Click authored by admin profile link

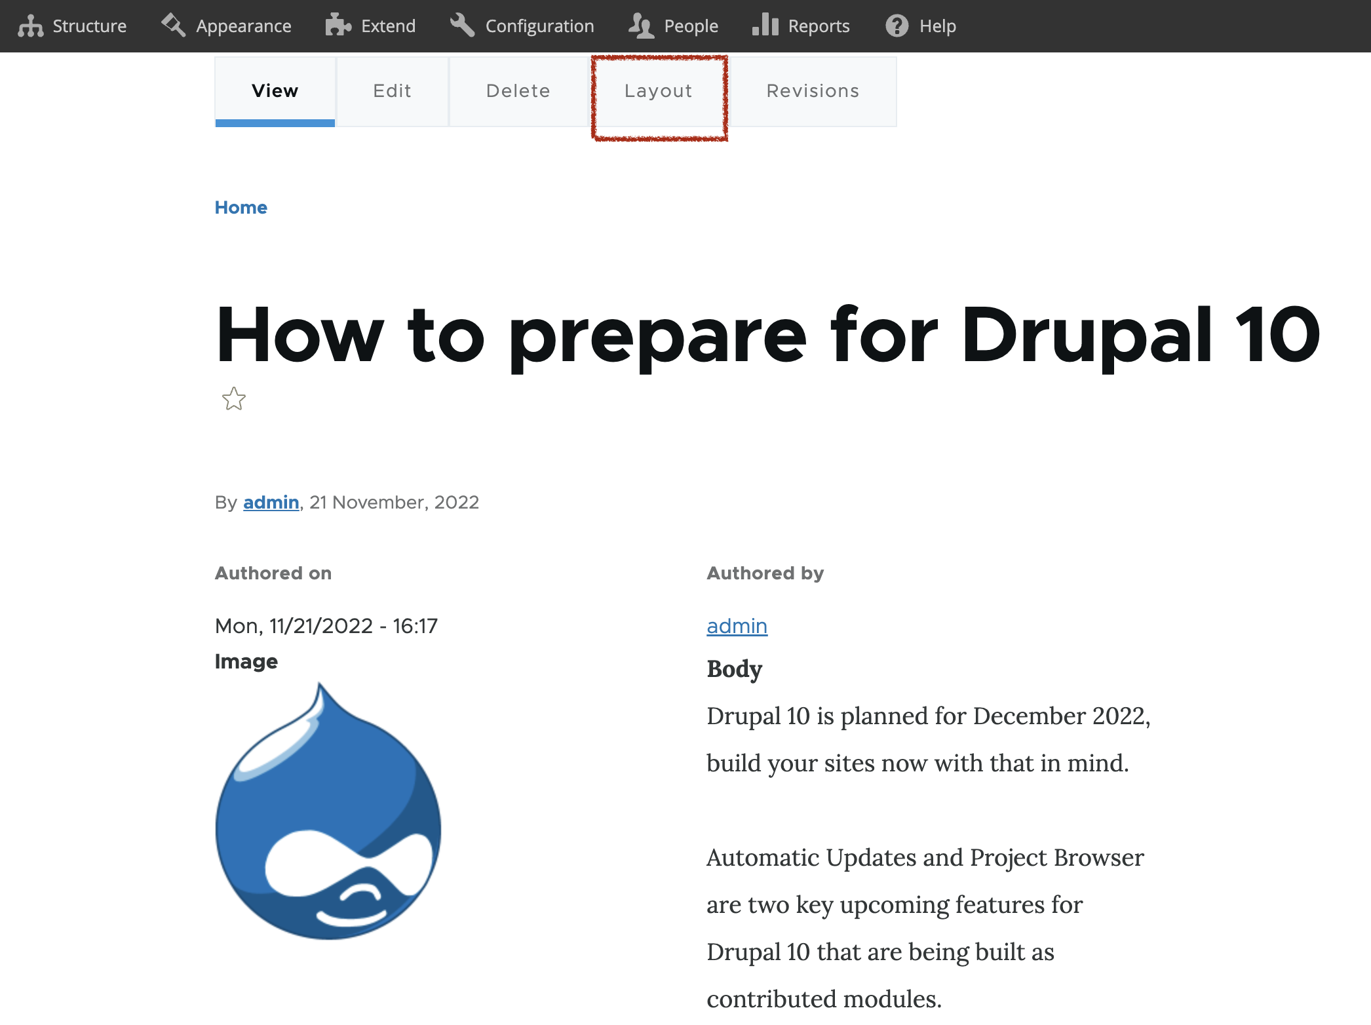(x=736, y=625)
